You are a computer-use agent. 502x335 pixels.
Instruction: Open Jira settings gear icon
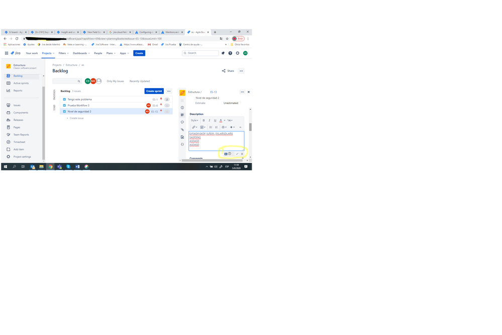(x=238, y=53)
